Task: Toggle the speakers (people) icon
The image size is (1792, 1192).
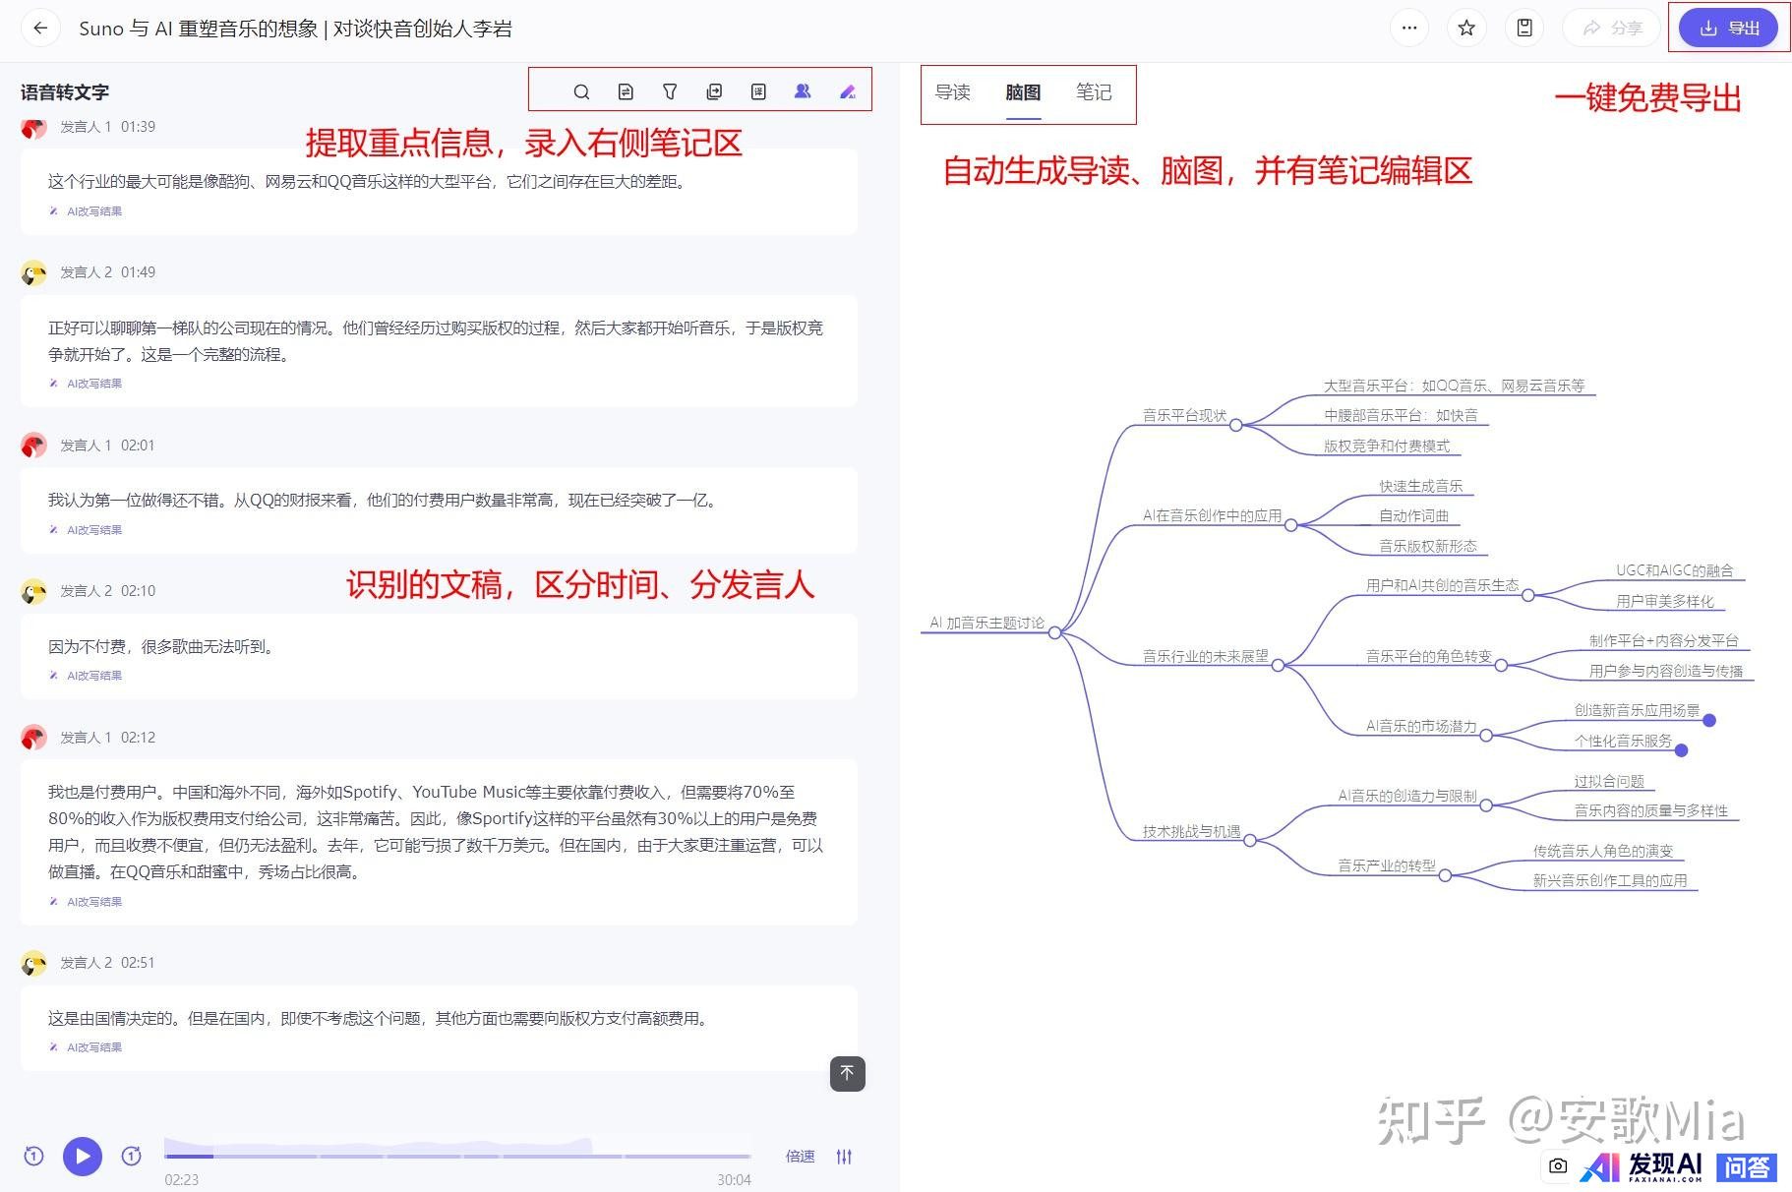Action: coord(803,91)
